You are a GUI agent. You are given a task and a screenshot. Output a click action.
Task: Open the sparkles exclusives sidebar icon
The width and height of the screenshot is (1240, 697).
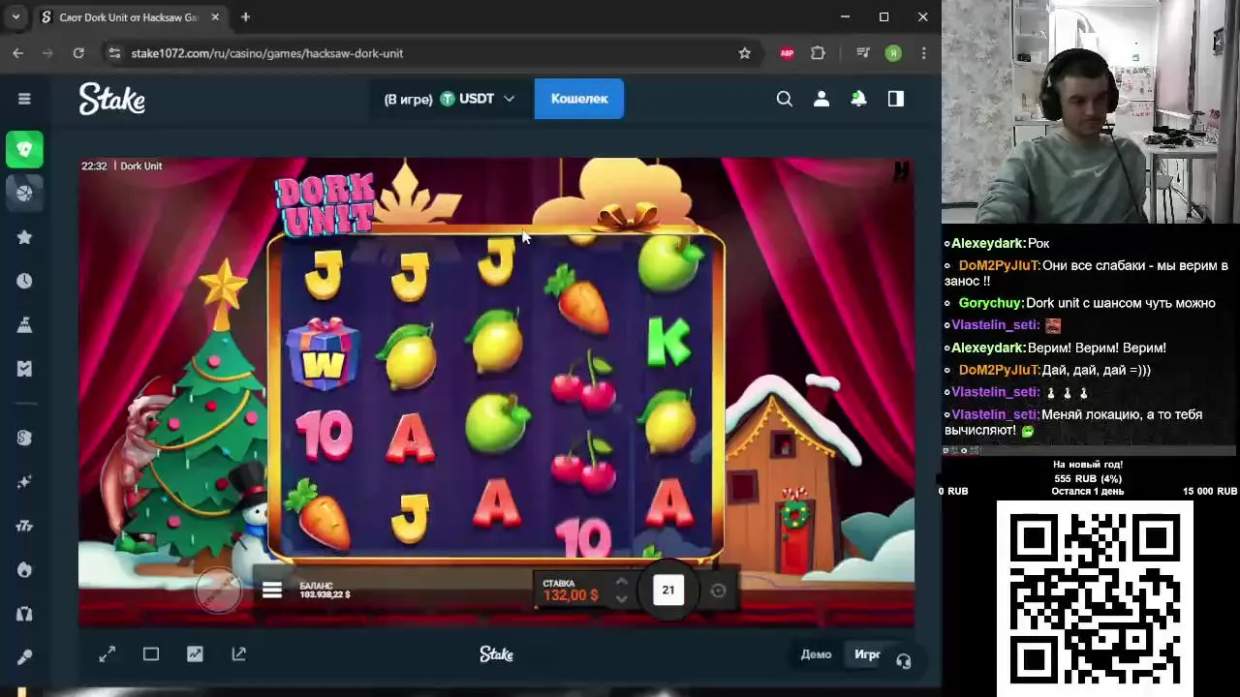point(24,481)
